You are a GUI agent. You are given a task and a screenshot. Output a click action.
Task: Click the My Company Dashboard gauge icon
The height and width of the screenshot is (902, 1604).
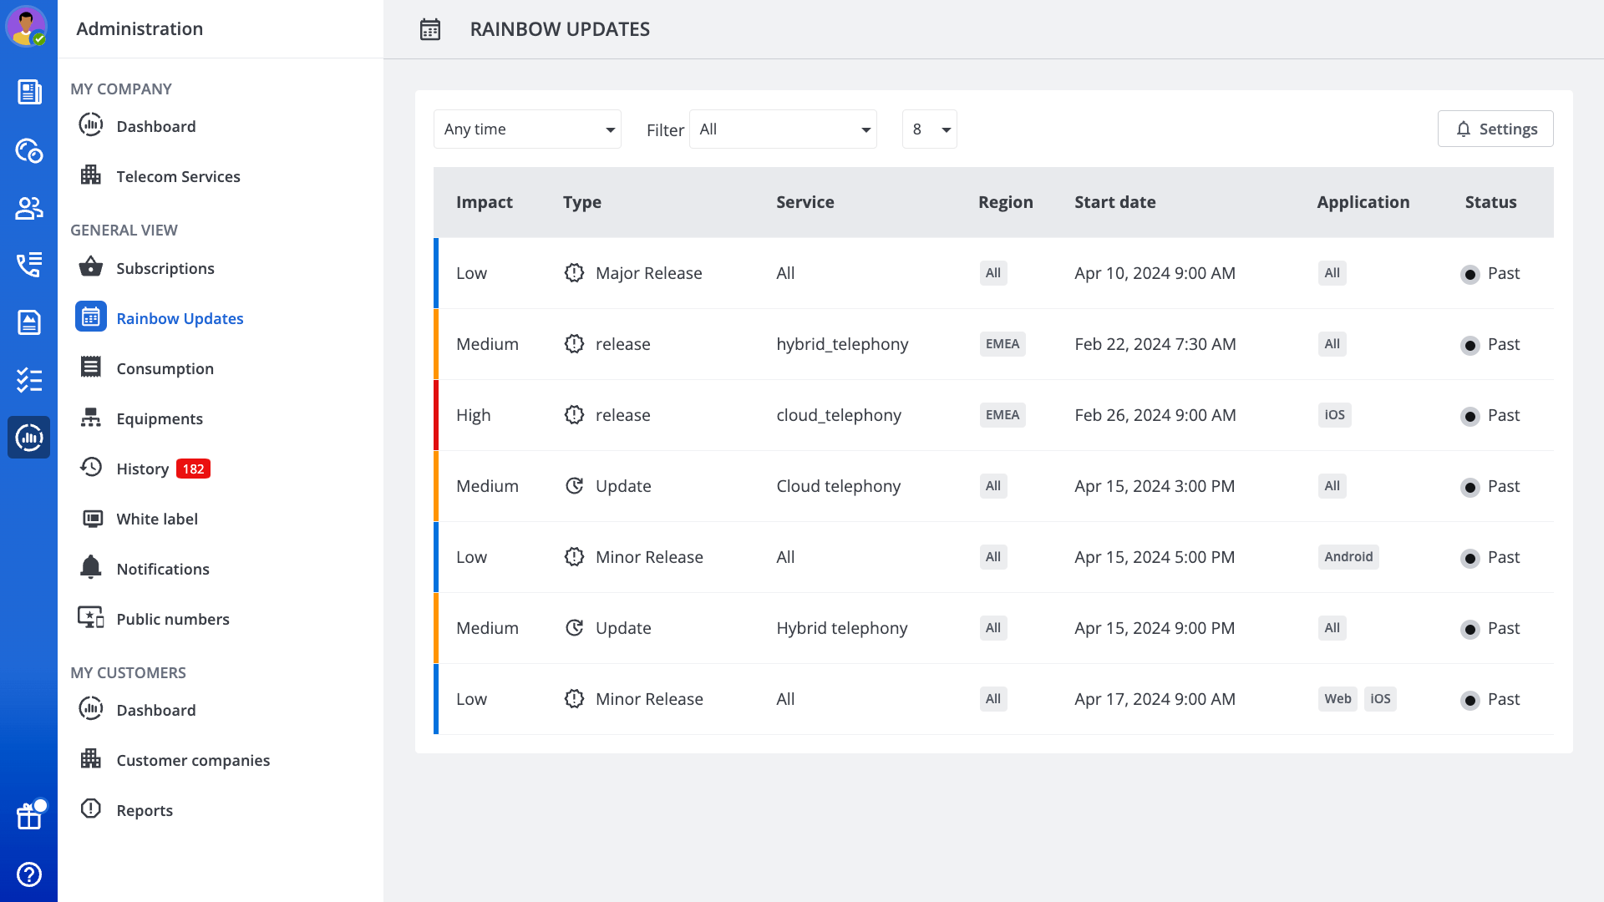pos(90,125)
